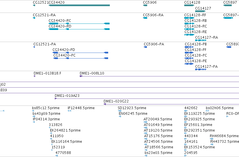Click the IP04314.3prime EST label

[x=46, y=119]
